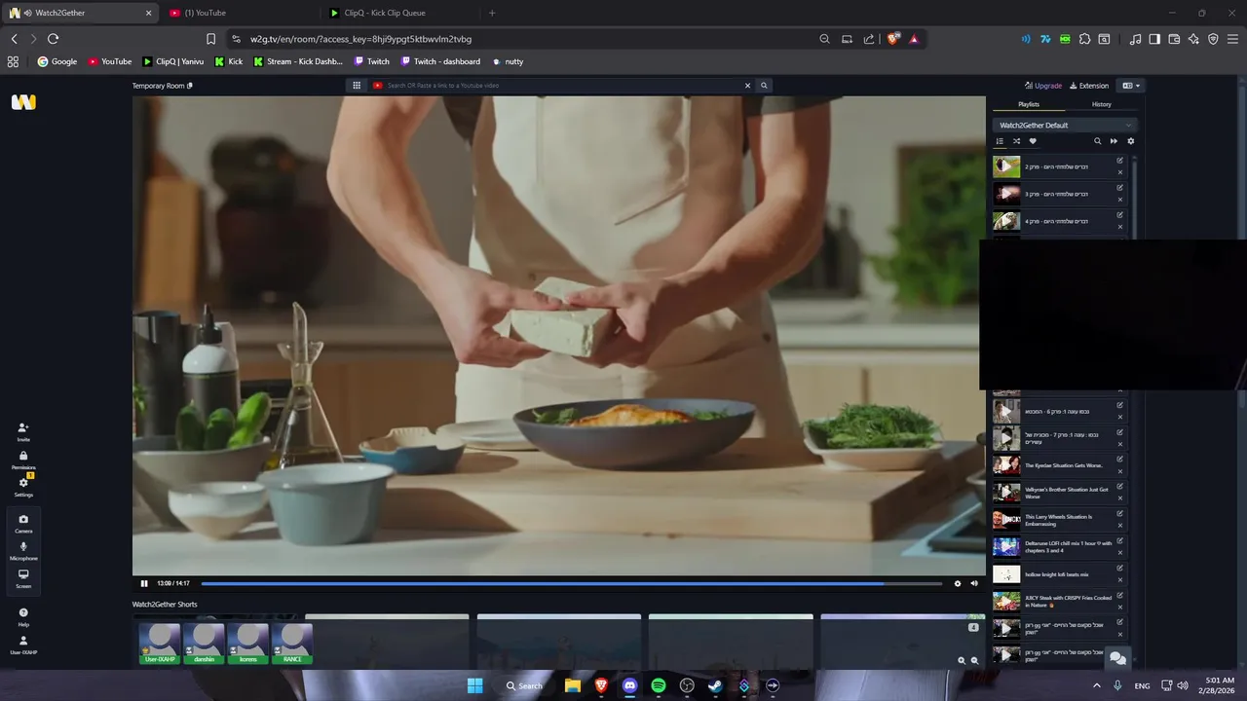The width and height of the screenshot is (1247, 701).
Task: Click the Watch2Gether logo
Action: (x=23, y=101)
